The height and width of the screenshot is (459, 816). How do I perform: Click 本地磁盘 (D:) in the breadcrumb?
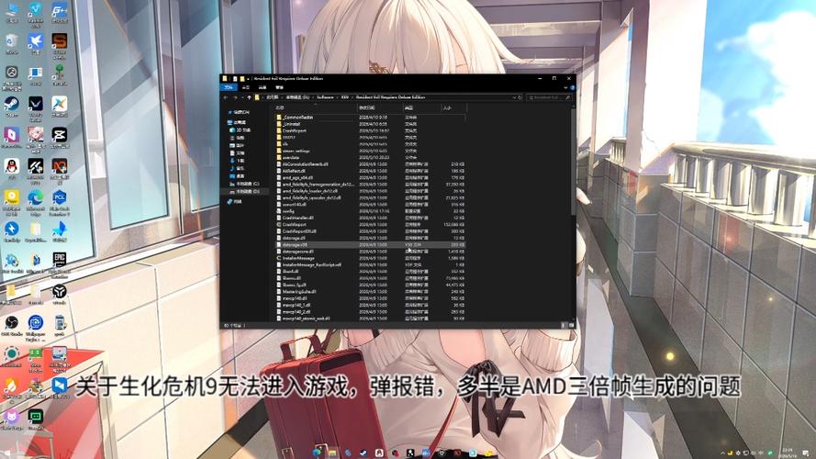click(297, 97)
